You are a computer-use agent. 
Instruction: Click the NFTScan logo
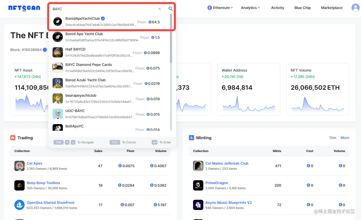pos(24,8)
